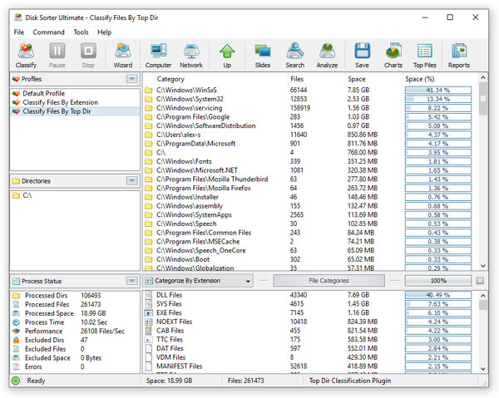Start classification with the Classify toolbar icon
The image size is (499, 398).
pyautogui.click(x=26, y=56)
